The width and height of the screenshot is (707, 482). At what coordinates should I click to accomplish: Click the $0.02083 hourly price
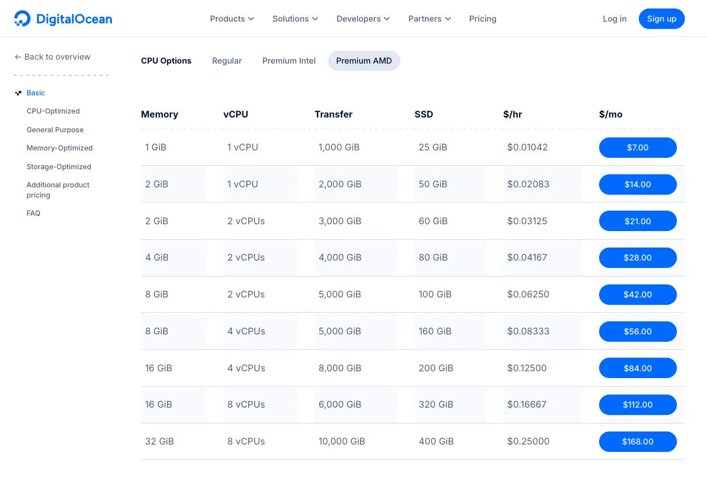pyautogui.click(x=528, y=184)
